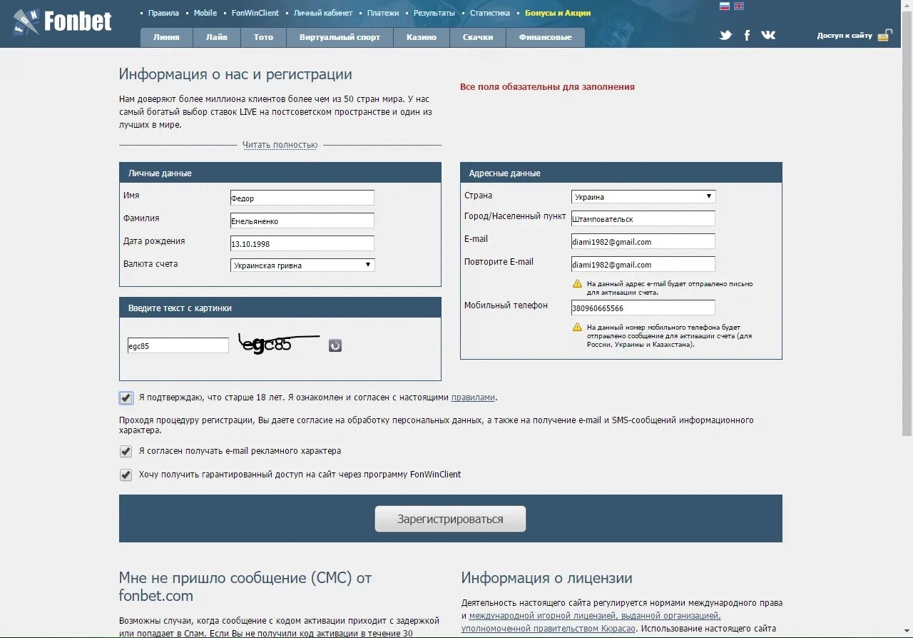Viewport: 913px width, 638px height.
Task: Uncheck FonWinClient guaranteed access checkbox
Action: [x=126, y=475]
